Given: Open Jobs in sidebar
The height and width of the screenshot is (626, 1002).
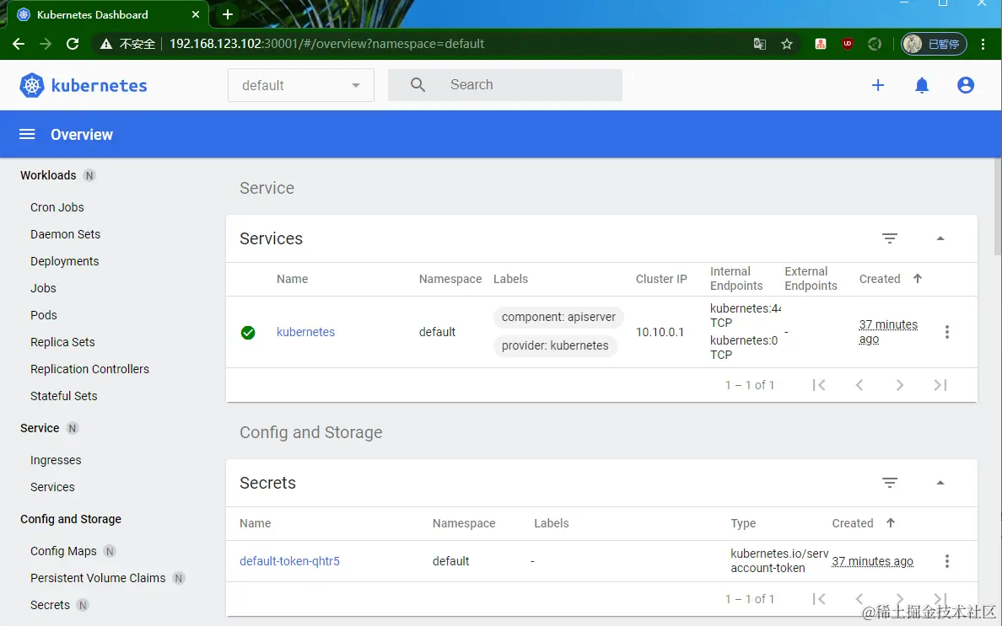Looking at the screenshot, I should point(43,288).
